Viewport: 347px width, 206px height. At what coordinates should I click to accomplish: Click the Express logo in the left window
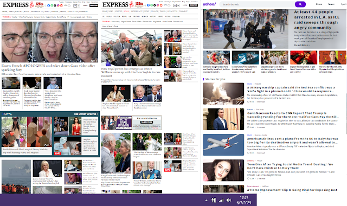(x=16, y=5)
